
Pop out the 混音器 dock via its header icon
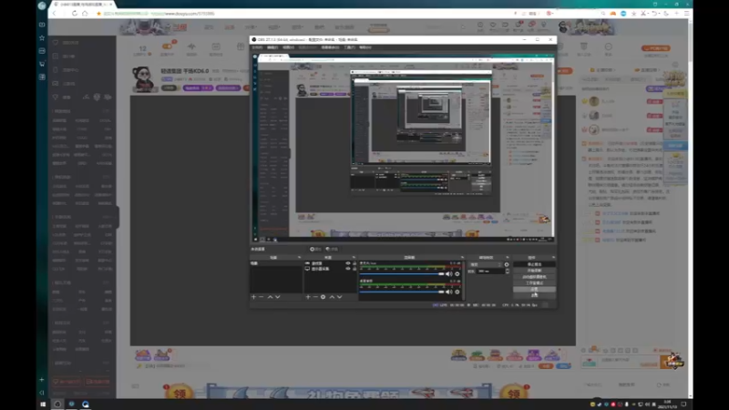(462, 257)
